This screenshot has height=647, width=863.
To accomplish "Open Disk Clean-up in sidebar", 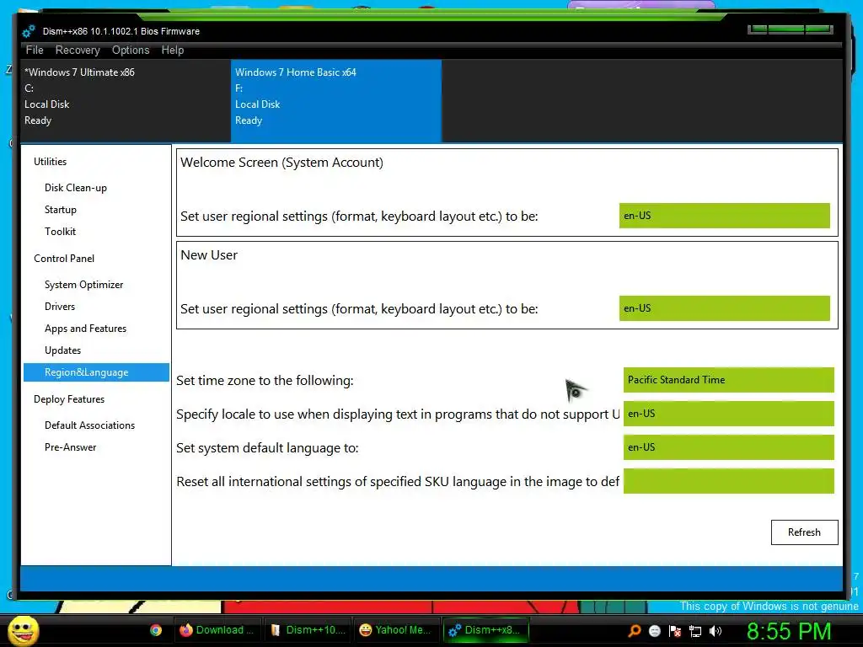I will click(x=75, y=188).
